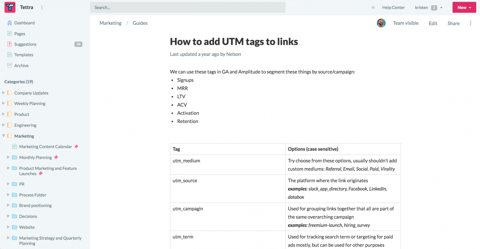Expand the Monthly Planning folder
Image resolution: width=480 pixels, height=249 pixels.
tap(8, 157)
